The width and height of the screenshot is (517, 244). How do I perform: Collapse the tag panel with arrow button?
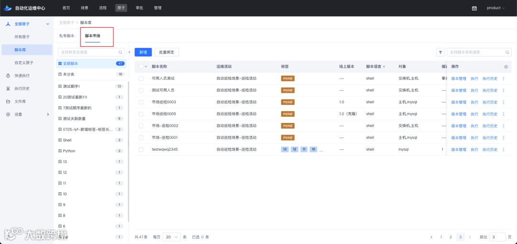129,52
